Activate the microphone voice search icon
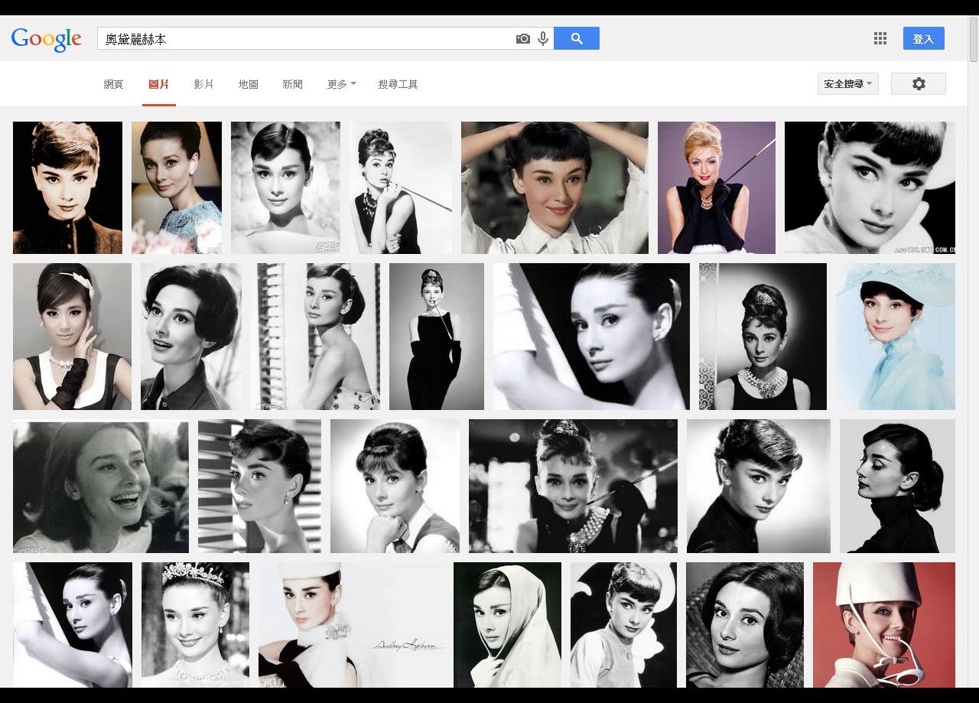979x703 pixels. click(543, 38)
